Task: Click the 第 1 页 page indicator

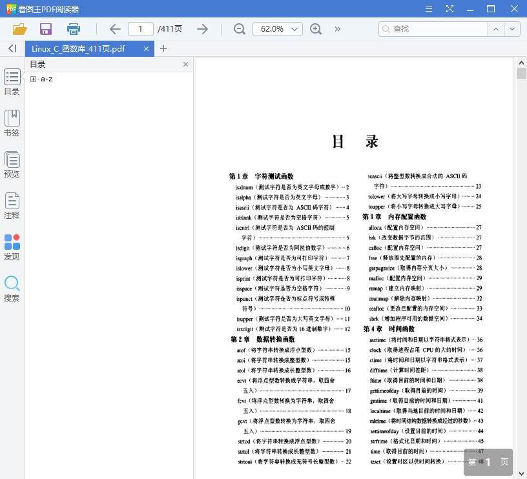Action: pyautogui.click(x=488, y=462)
